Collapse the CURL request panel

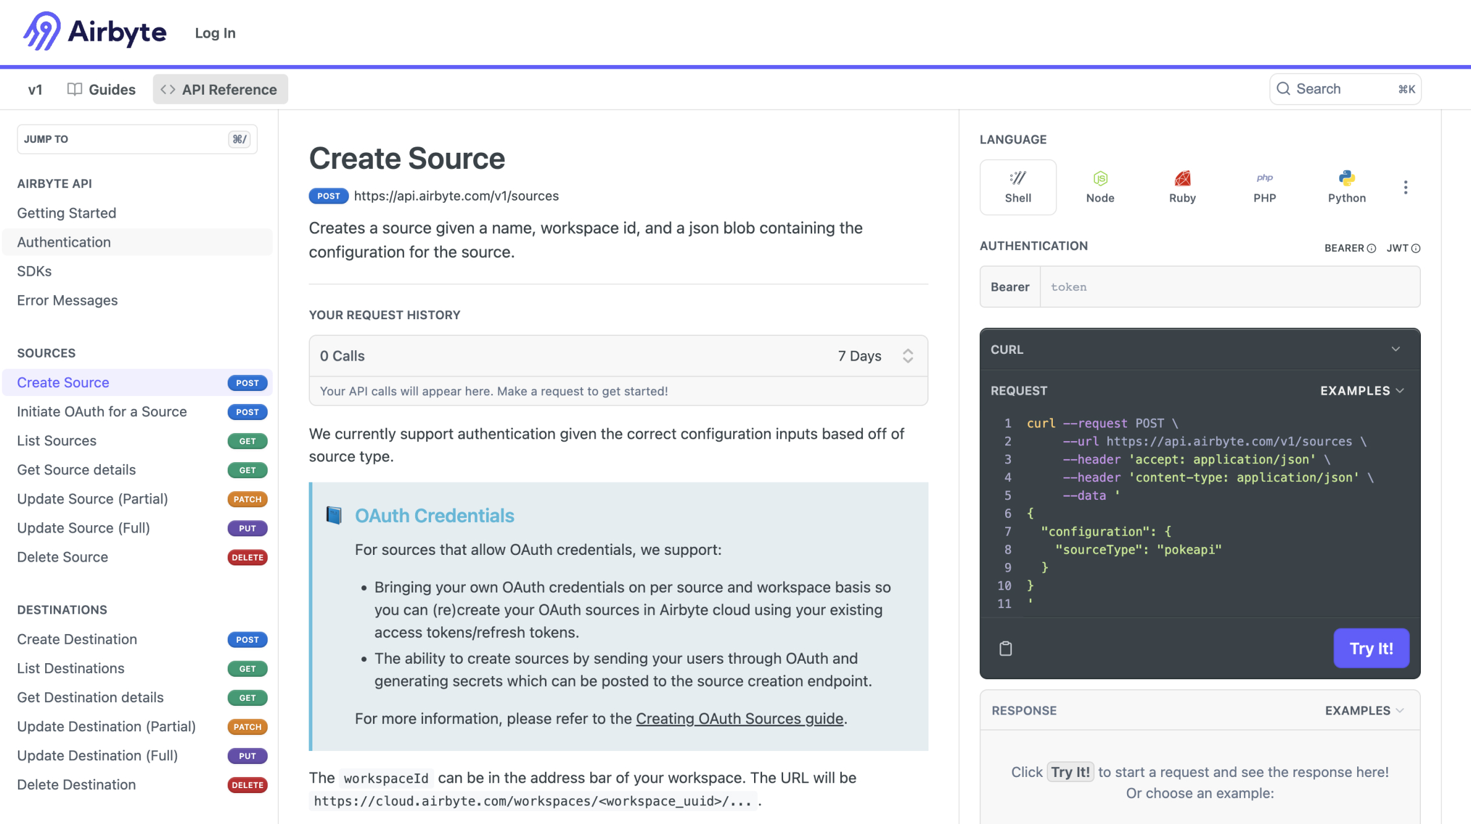[1396, 349]
